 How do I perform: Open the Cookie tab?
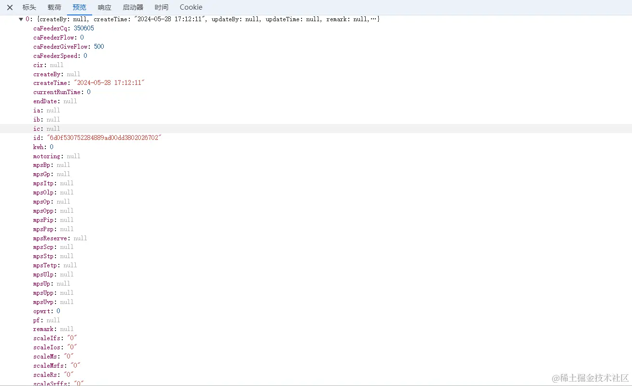(x=191, y=7)
